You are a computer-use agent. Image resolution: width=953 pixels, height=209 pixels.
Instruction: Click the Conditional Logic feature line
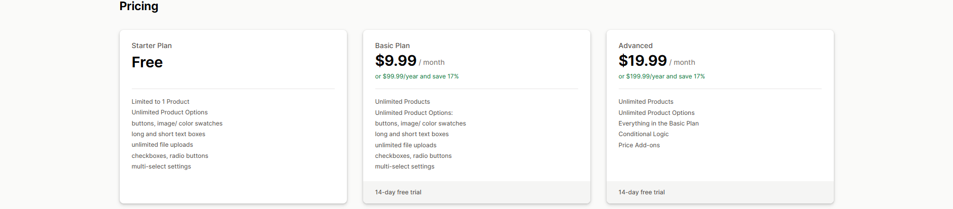(x=643, y=134)
